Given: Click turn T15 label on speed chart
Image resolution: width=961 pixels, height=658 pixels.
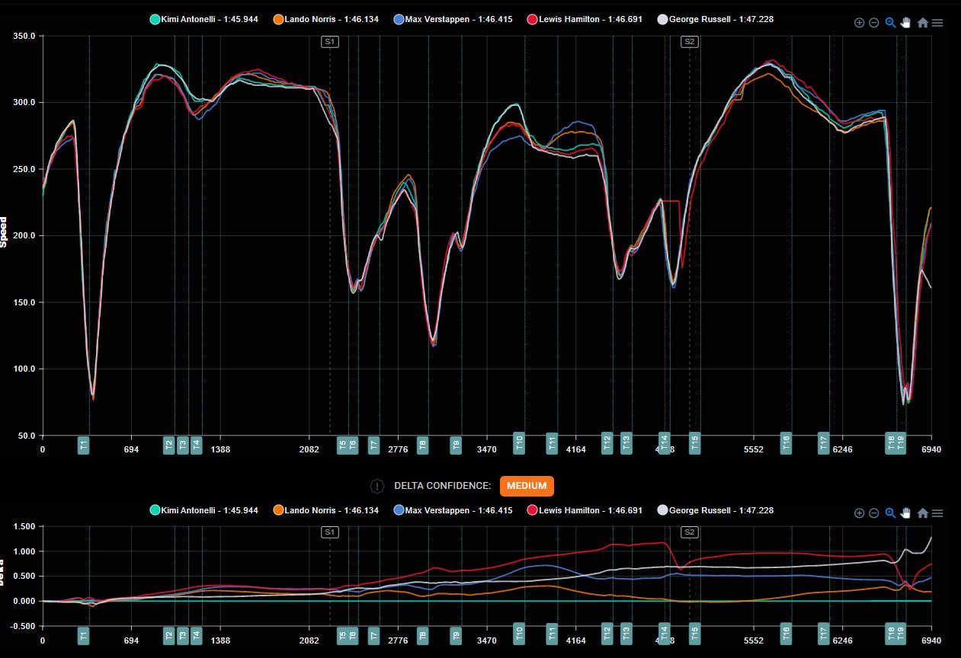Looking at the screenshot, I should 695,442.
